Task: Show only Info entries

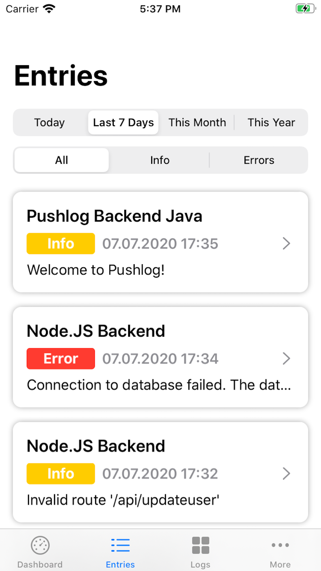Action: click(160, 160)
